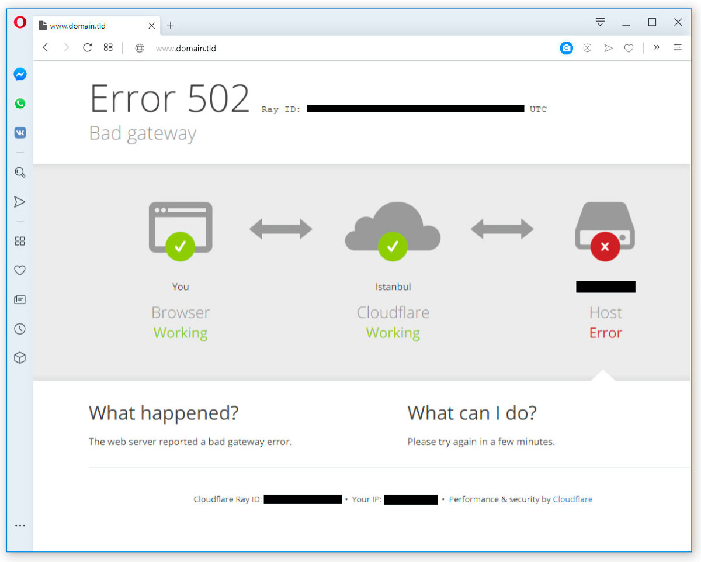Screen dimensions: 701x562
Task: Open the tab menu dropdown in title bar
Action: (600, 22)
